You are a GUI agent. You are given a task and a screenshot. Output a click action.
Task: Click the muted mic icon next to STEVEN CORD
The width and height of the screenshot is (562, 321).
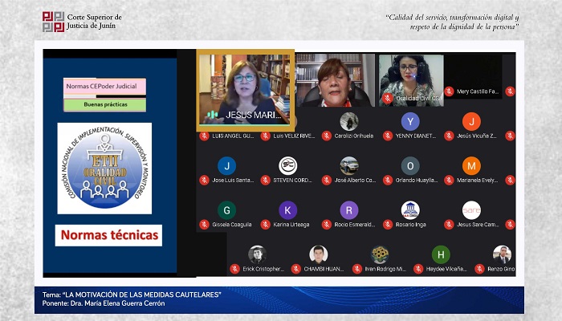coord(265,181)
